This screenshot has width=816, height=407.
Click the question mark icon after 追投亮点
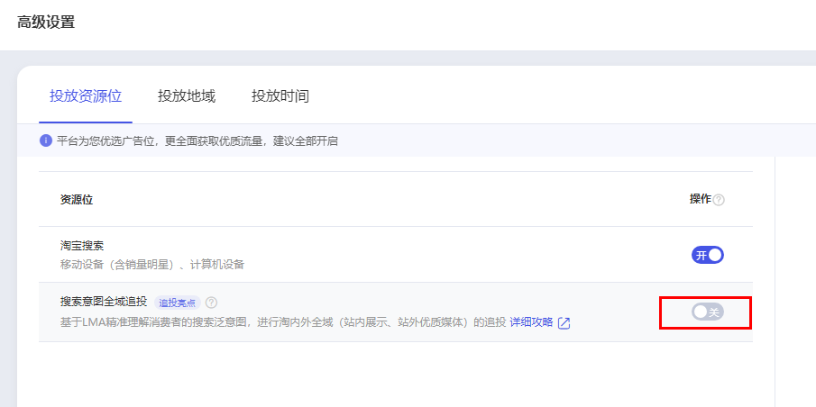tap(211, 303)
